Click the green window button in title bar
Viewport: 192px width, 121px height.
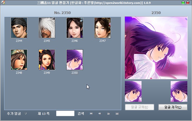click(183, 3)
